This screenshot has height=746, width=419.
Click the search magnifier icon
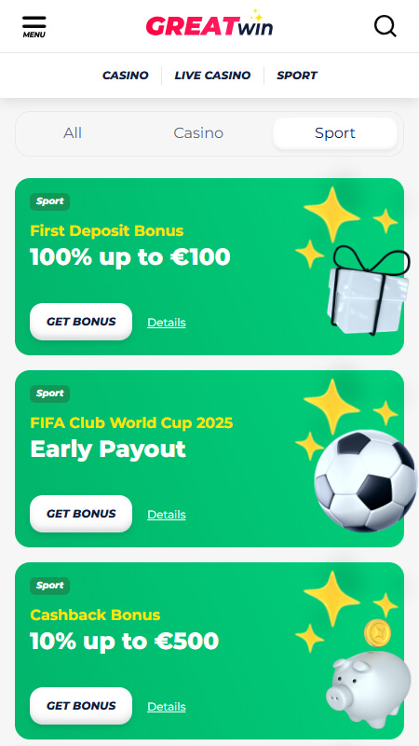[385, 26]
